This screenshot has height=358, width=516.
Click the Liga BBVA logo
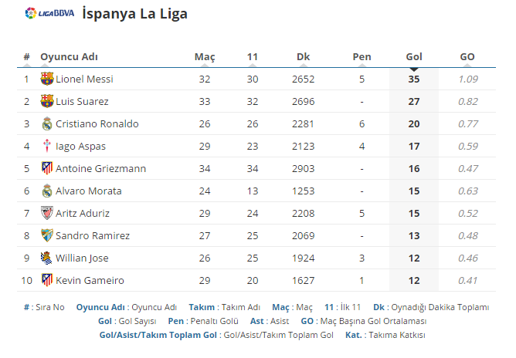click(49, 13)
